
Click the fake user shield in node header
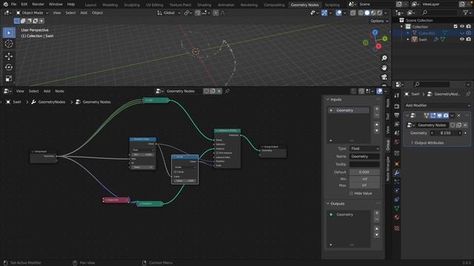(206, 91)
